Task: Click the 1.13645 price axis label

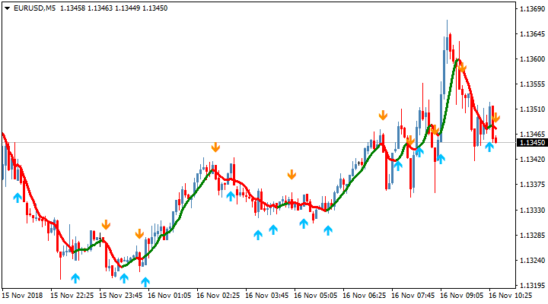Action: (x=532, y=34)
